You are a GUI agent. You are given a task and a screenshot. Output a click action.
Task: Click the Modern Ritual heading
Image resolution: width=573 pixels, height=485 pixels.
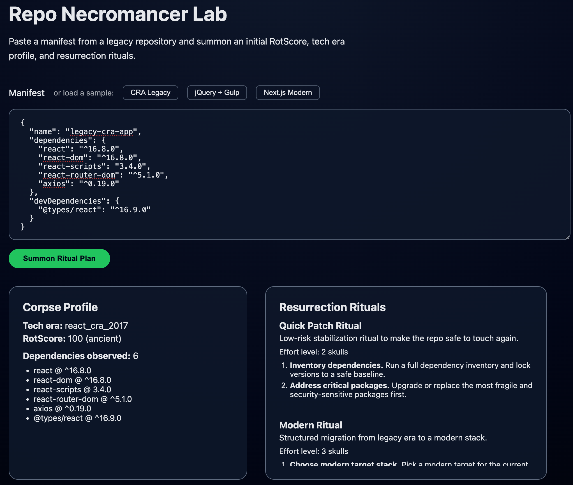(310, 425)
